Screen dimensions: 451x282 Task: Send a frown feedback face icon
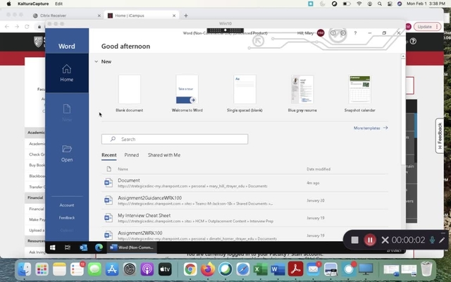343,33
